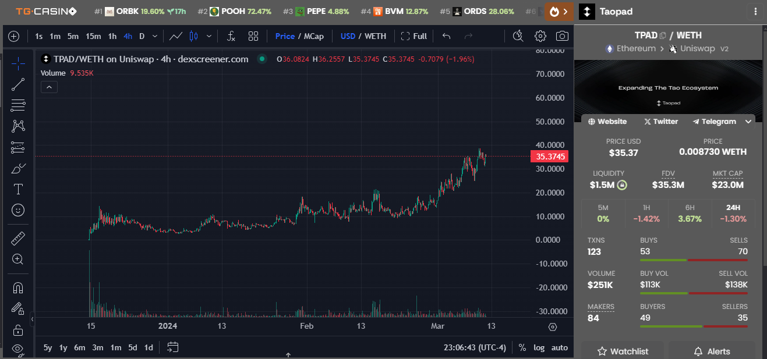Select the 5M stats tab

(x=603, y=214)
